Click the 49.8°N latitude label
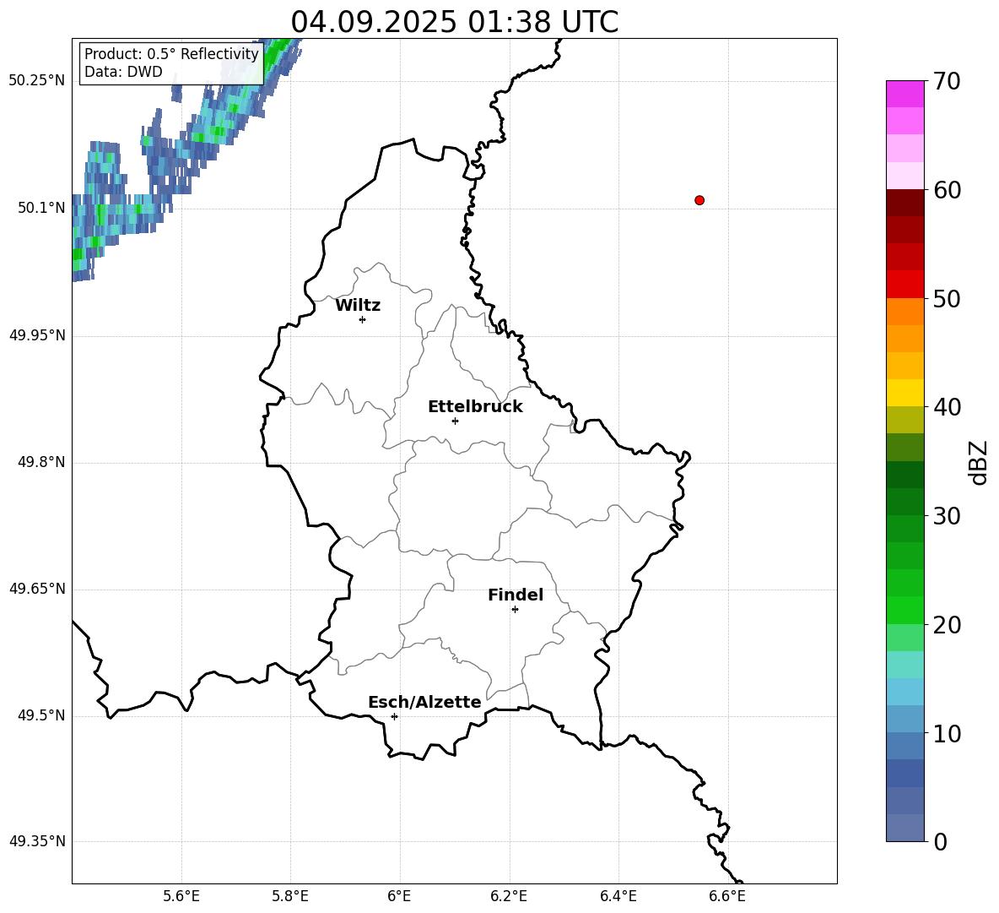This screenshot has height=913, width=999. pos(41,462)
